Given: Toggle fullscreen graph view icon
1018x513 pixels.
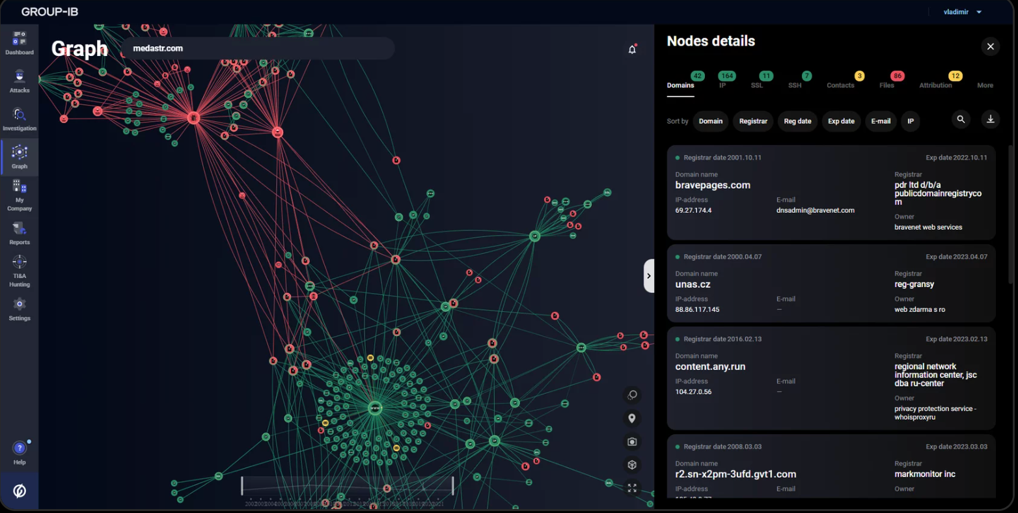Looking at the screenshot, I should coord(632,488).
